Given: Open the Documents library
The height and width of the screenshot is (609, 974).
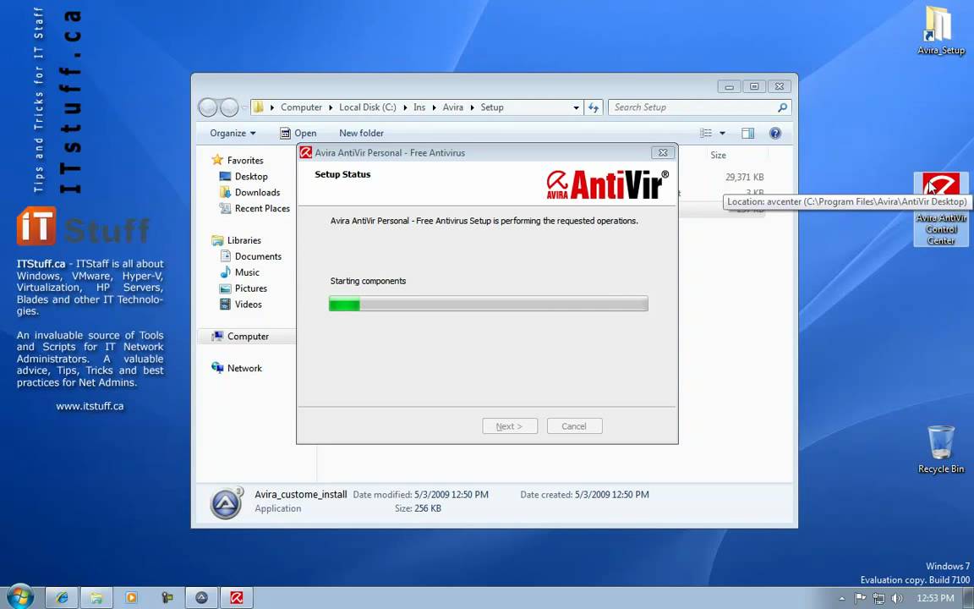Looking at the screenshot, I should click(258, 256).
